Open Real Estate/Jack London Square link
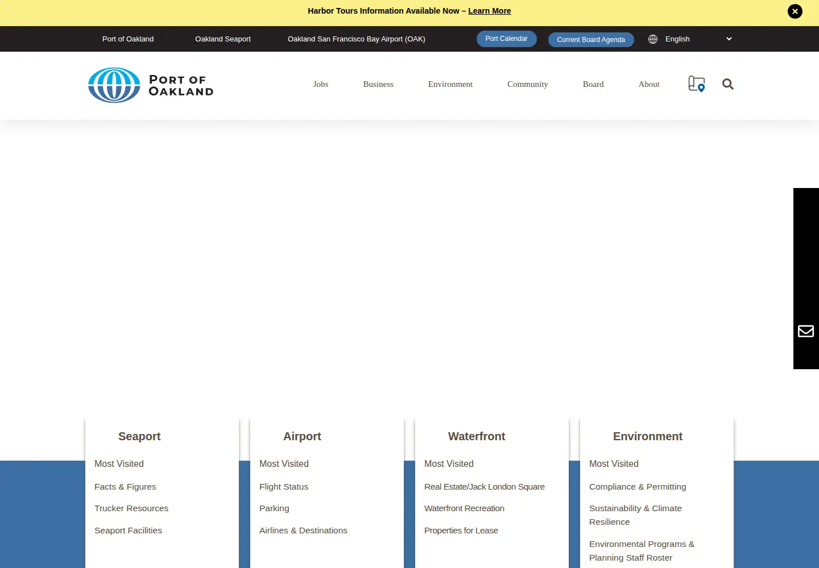The height and width of the screenshot is (568, 819). click(485, 487)
